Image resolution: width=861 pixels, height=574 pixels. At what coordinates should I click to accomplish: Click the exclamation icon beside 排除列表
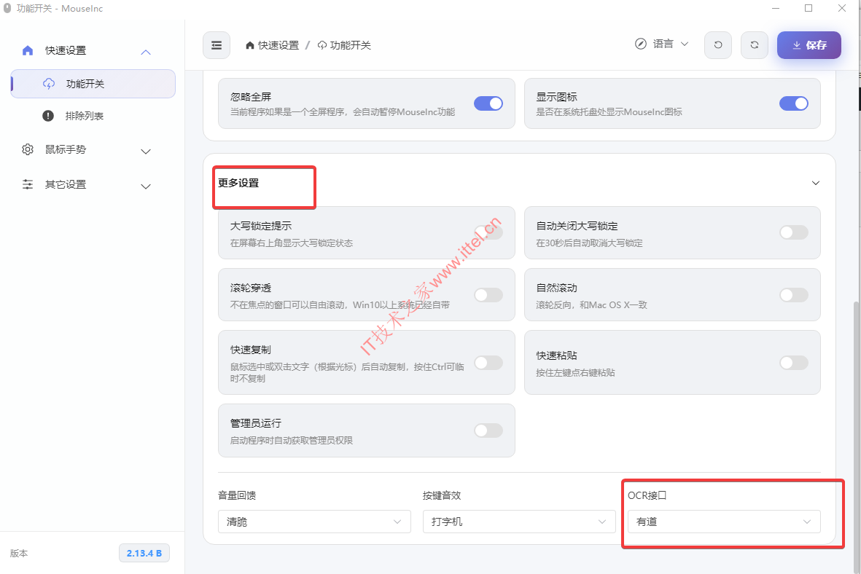click(48, 116)
